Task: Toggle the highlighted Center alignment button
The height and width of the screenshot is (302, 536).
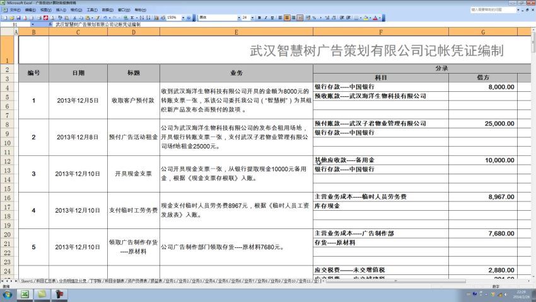Action: pyautogui.click(x=287, y=18)
